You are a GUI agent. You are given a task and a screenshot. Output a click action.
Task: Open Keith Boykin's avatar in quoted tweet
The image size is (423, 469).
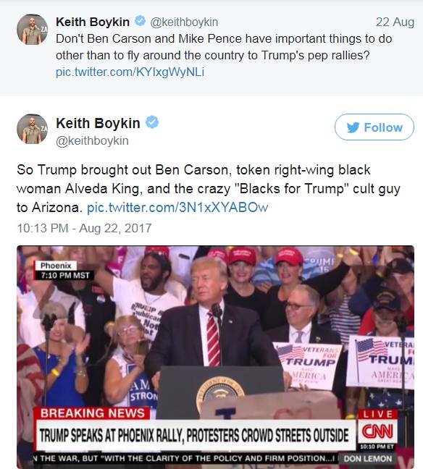(x=32, y=29)
